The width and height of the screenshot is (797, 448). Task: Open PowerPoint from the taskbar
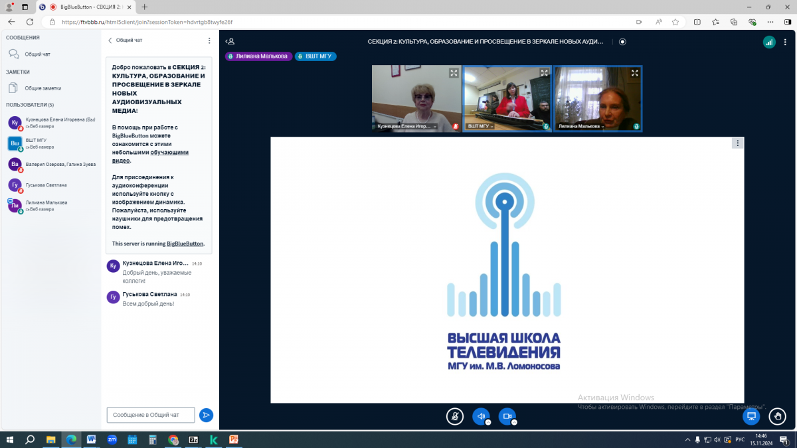234,439
